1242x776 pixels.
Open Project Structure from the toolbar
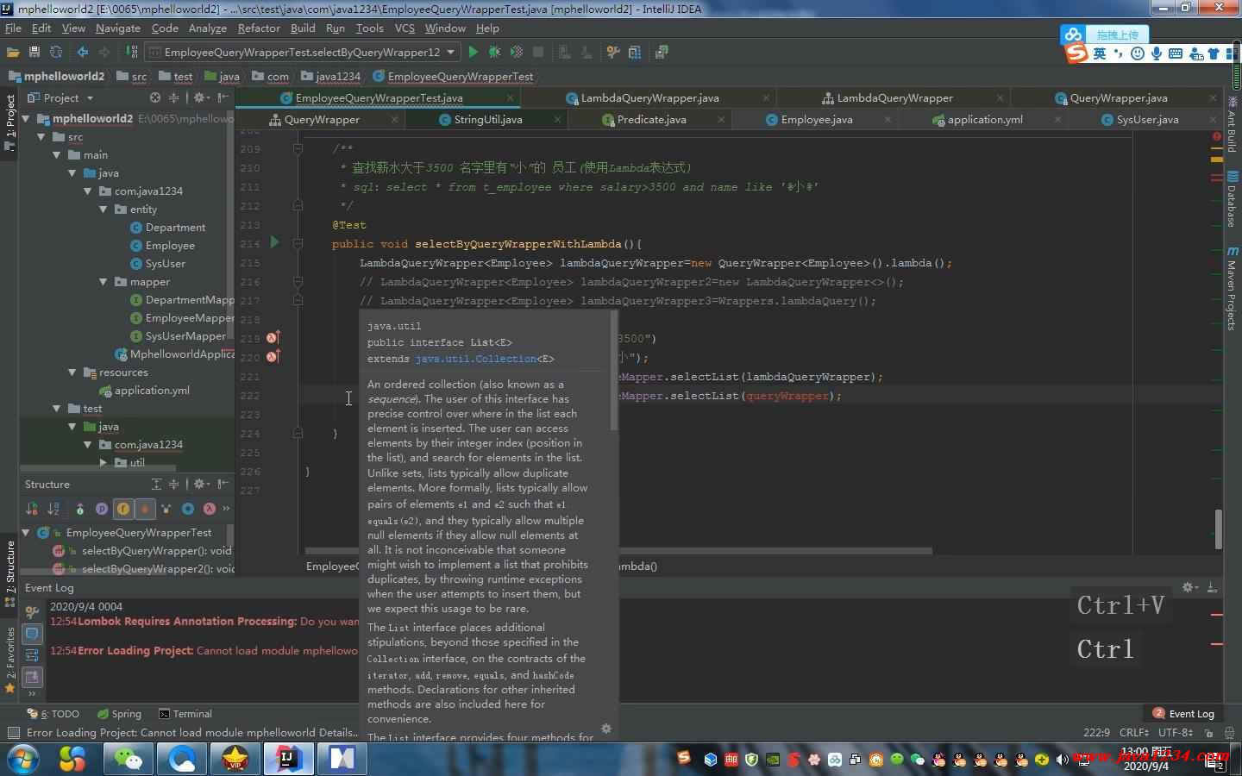(635, 52)
